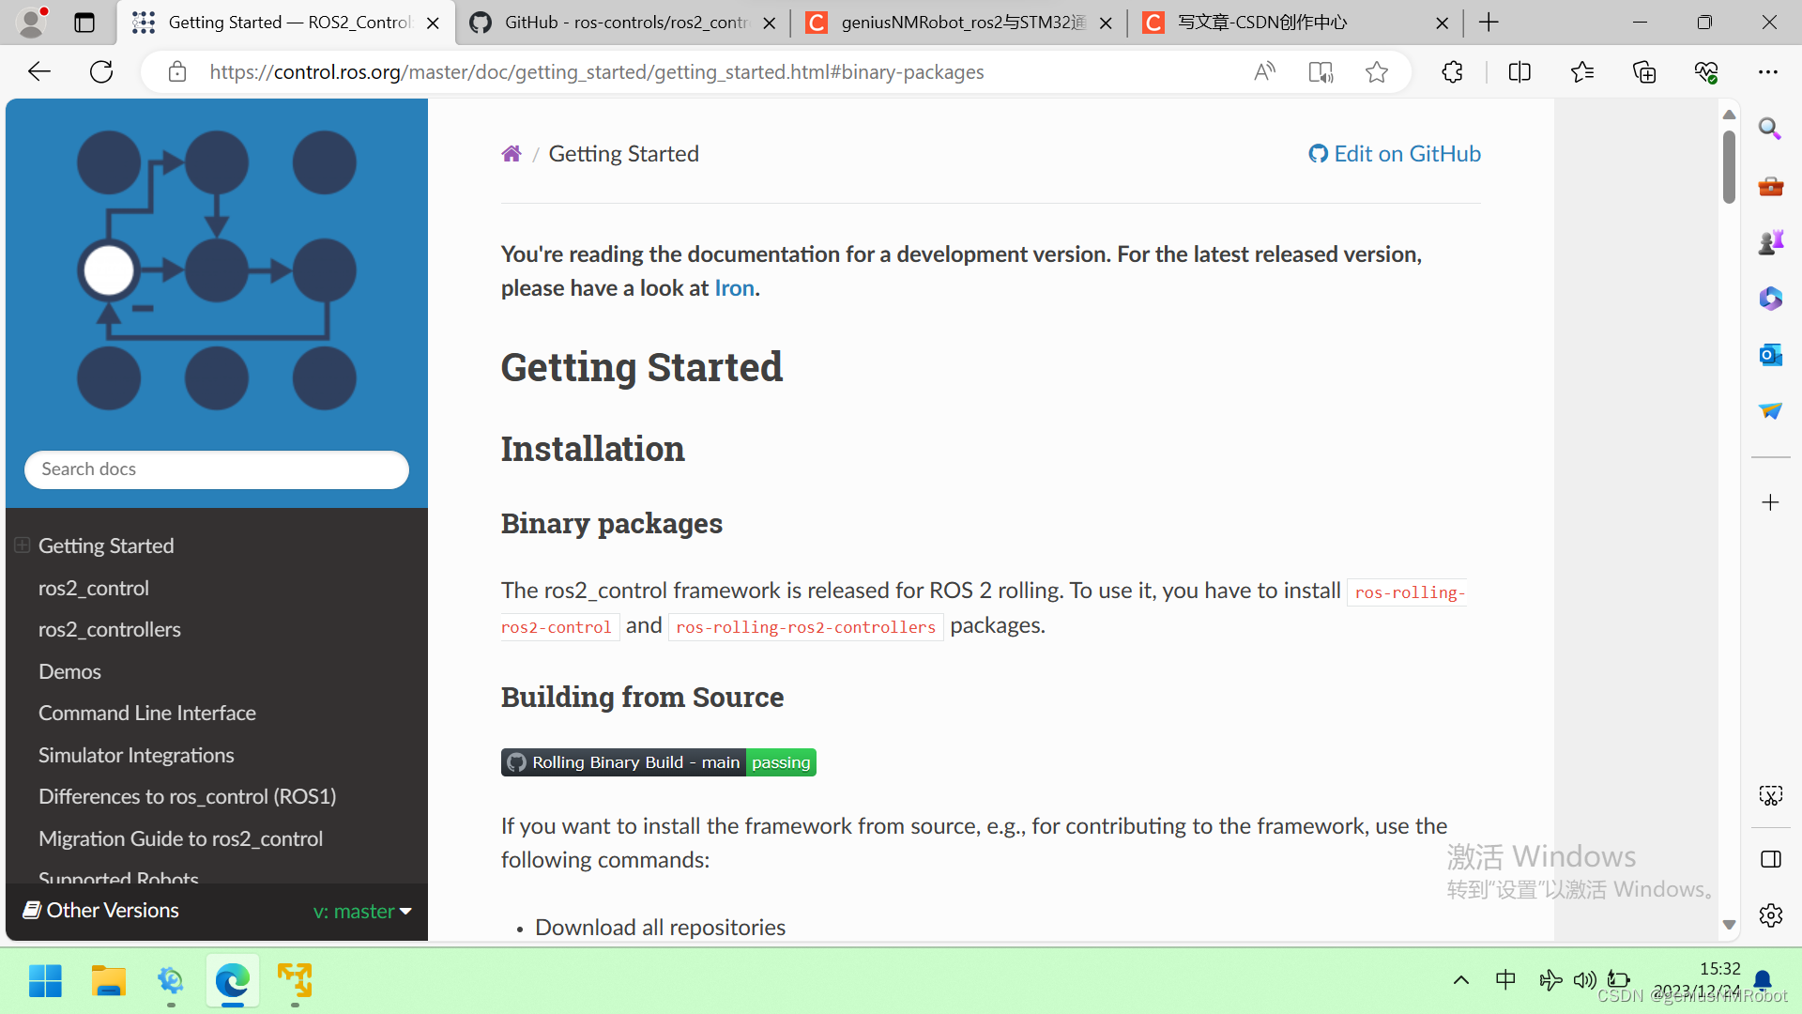This screenshot has height=1014, width=1802.
Task: Click the ROS2 control logo icon
Action: 215,267
